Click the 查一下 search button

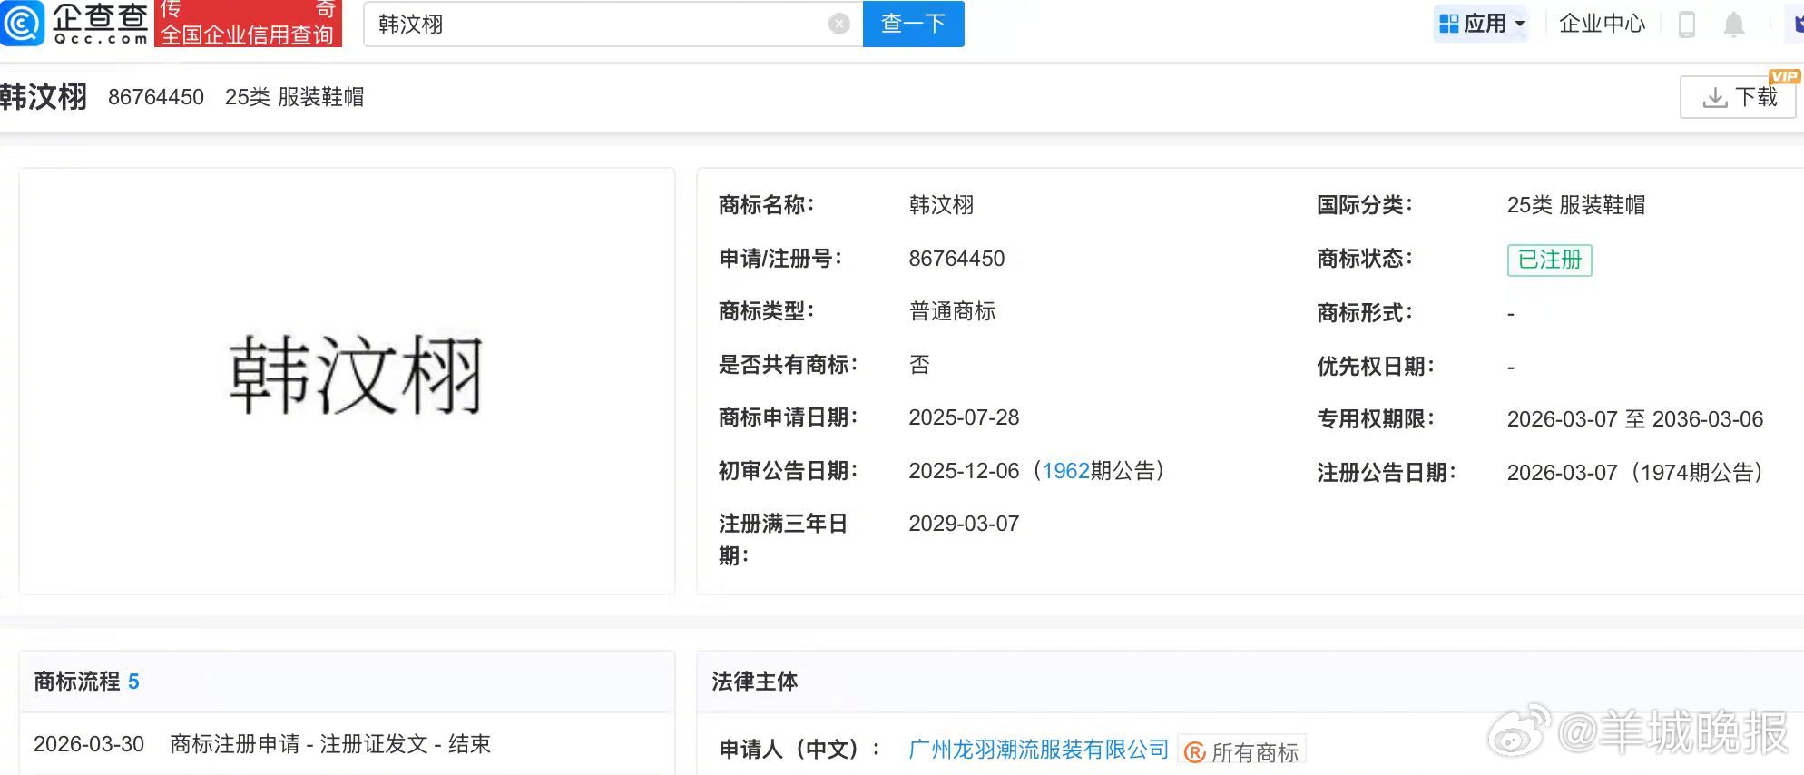(x=913, y=24)
